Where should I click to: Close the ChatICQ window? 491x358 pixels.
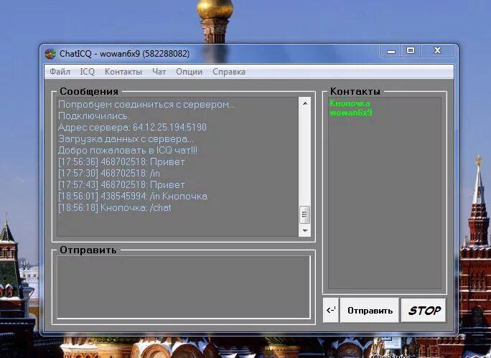437,51
